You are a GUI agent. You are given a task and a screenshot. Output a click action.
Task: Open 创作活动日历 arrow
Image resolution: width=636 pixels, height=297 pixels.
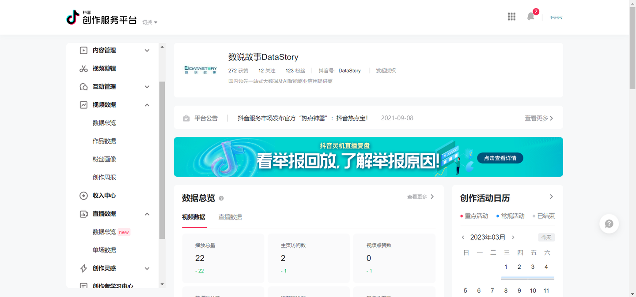551,197
